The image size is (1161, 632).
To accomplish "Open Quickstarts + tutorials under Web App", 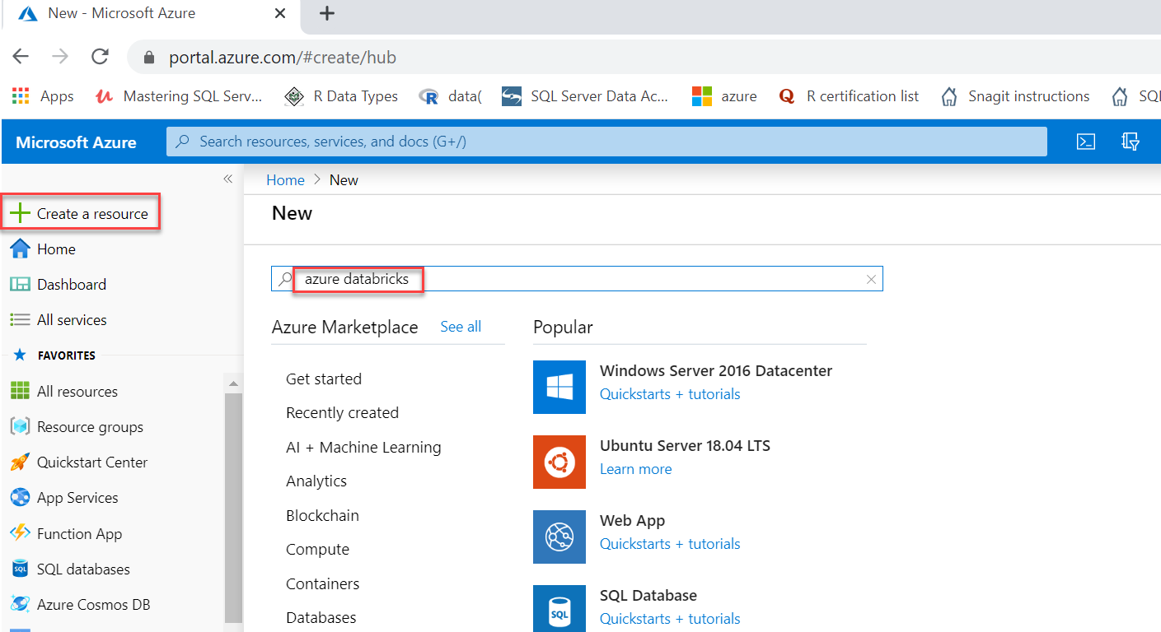I will tap(670, 544).
